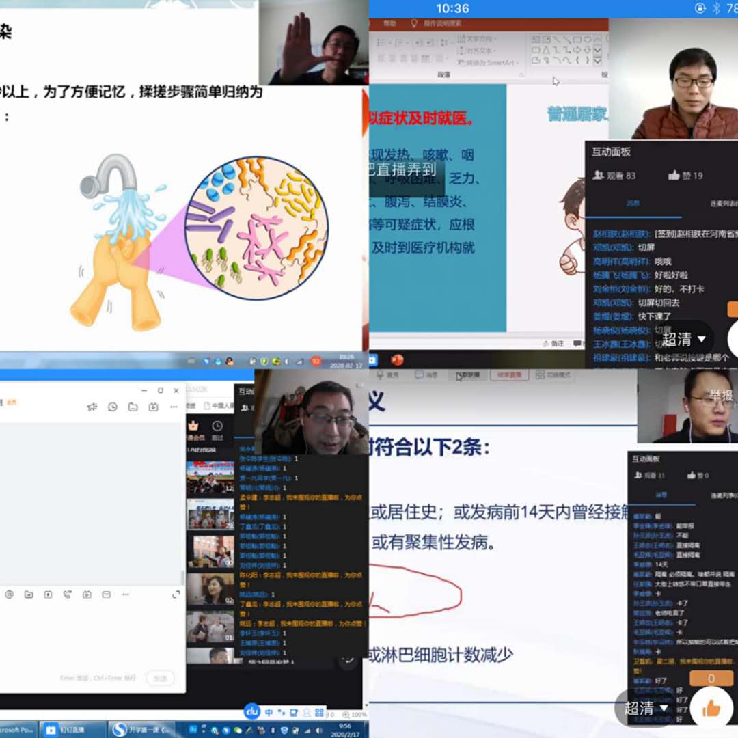The width and height of the screenshot is (738, 738).
Task: Open 钉钉直播 from the Windows taskbar
Action: coord(72,730)
